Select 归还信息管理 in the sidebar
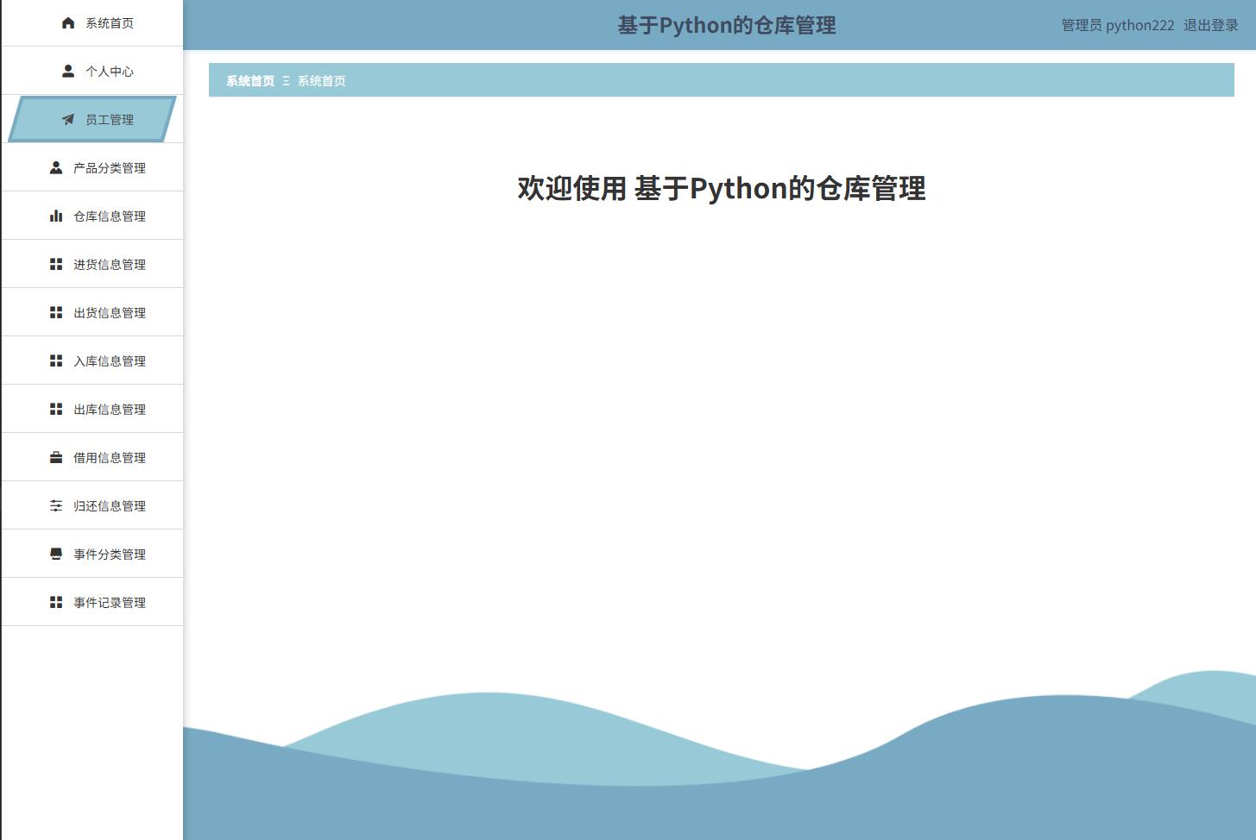 coord(92,505)
